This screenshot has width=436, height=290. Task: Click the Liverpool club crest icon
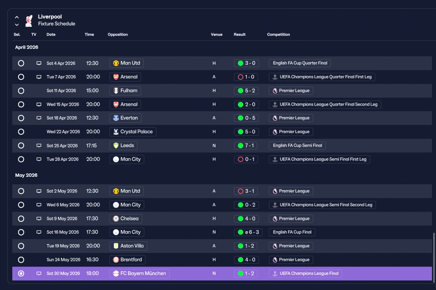pyautogui.click(x=29, y=20)
